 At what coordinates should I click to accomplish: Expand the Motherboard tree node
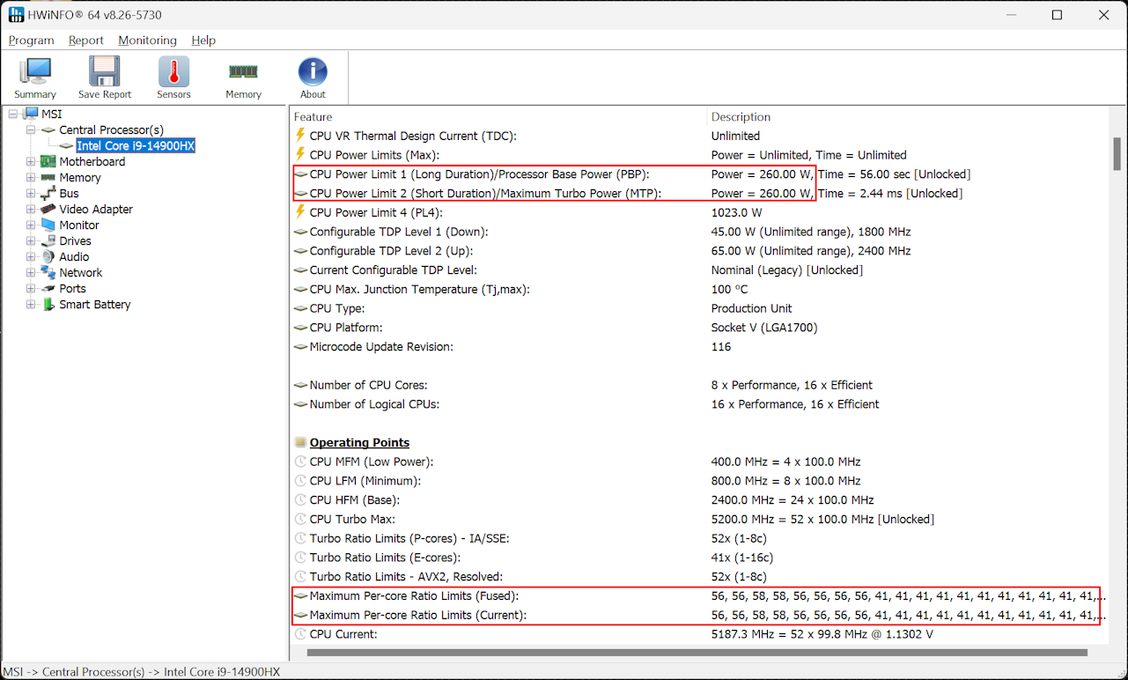click(31, 162)
